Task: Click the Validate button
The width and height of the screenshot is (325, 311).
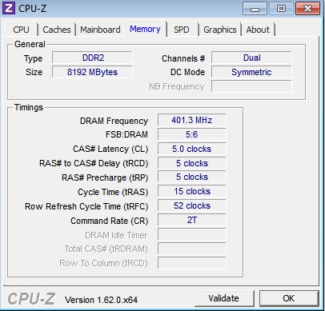Action: tap(224, 298)
